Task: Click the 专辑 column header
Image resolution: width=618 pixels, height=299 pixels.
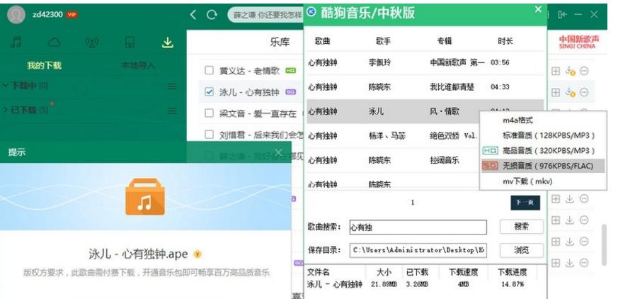Action: pos(444,41)
